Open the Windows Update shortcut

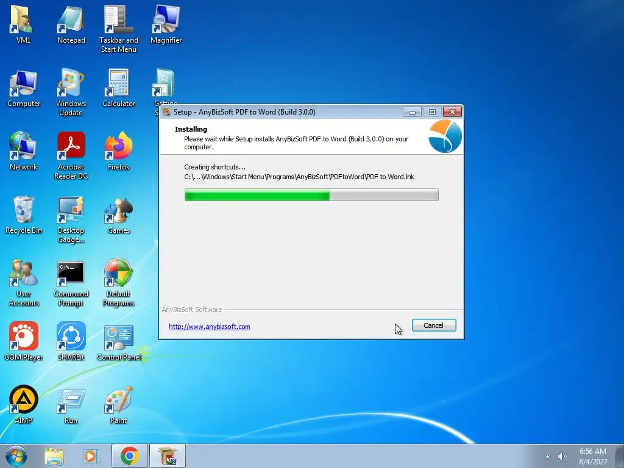[71, 93]
